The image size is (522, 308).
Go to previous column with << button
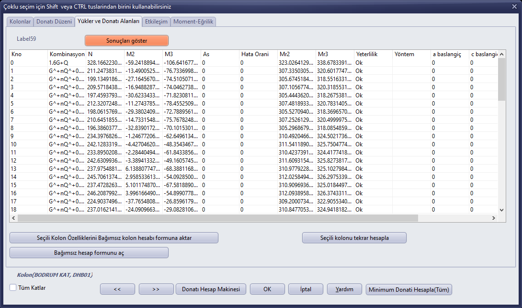click(x=117, y=289)
